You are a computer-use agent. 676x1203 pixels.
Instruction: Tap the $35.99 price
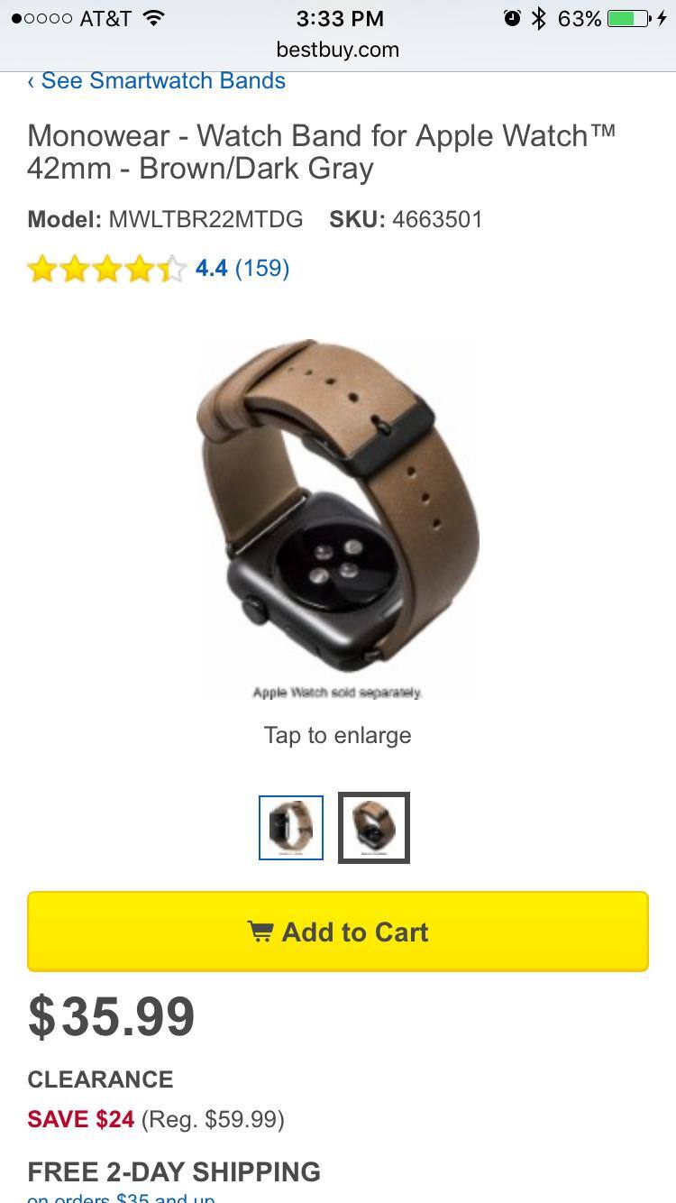tap(112, 1016)
